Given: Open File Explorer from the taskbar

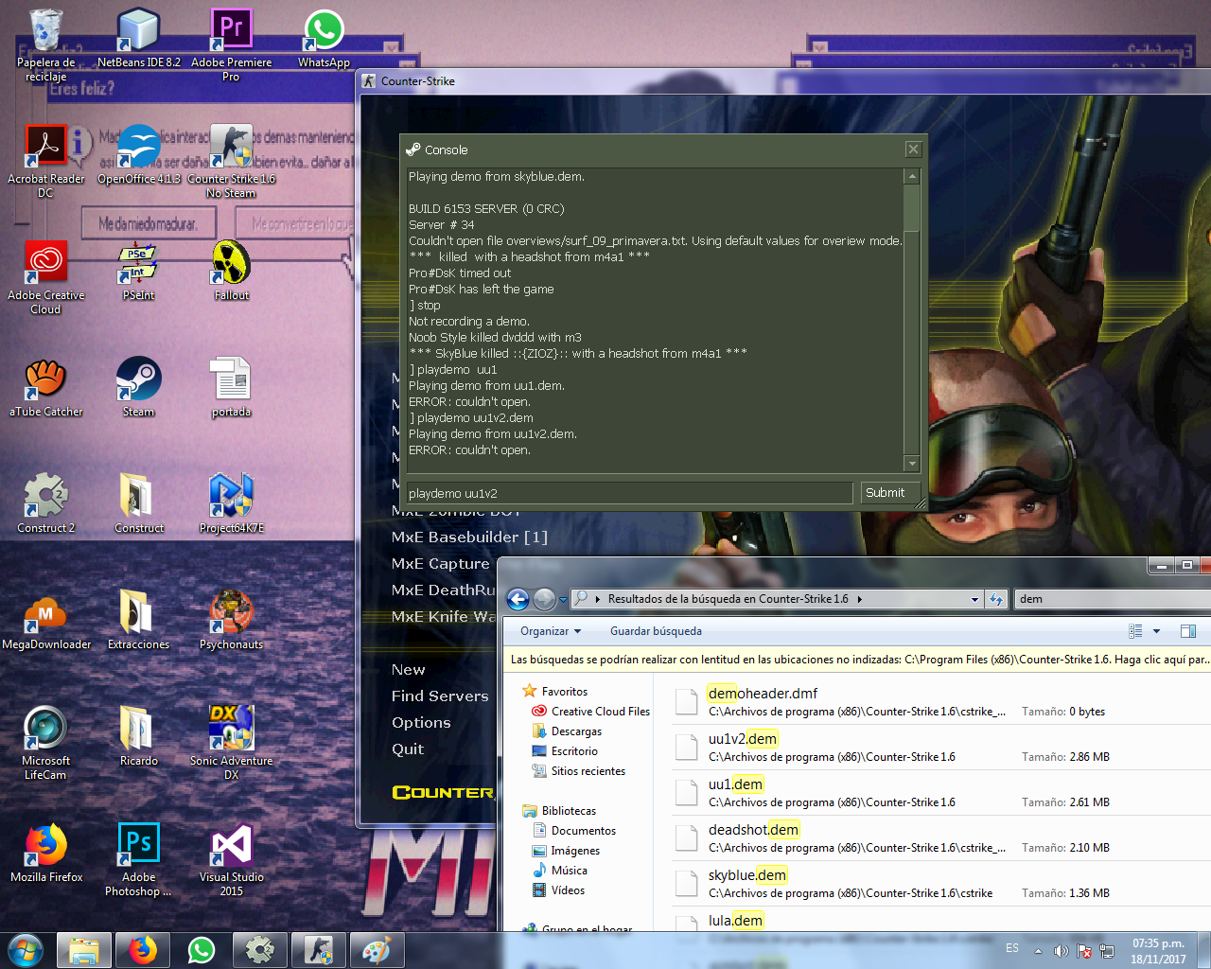Looking at the screenshot, I should [84, 950].
